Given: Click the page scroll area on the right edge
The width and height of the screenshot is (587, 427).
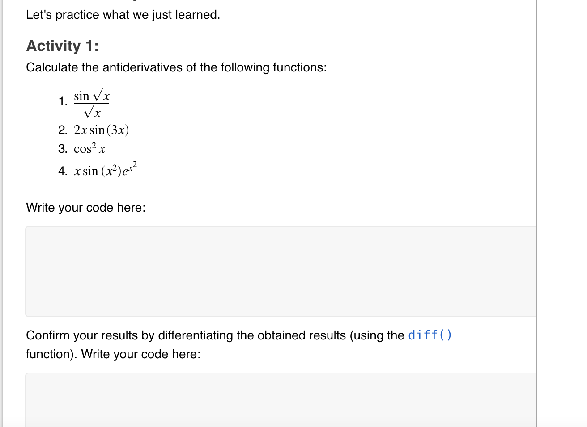Looking at the screenshot, I should tap(561, 213).
